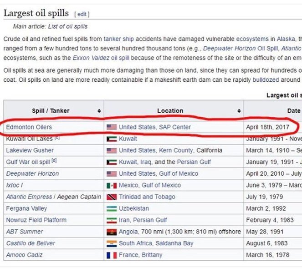The image size is (302, 272).
Task: Click the Angola flag icon
Action: pos(112,232)
